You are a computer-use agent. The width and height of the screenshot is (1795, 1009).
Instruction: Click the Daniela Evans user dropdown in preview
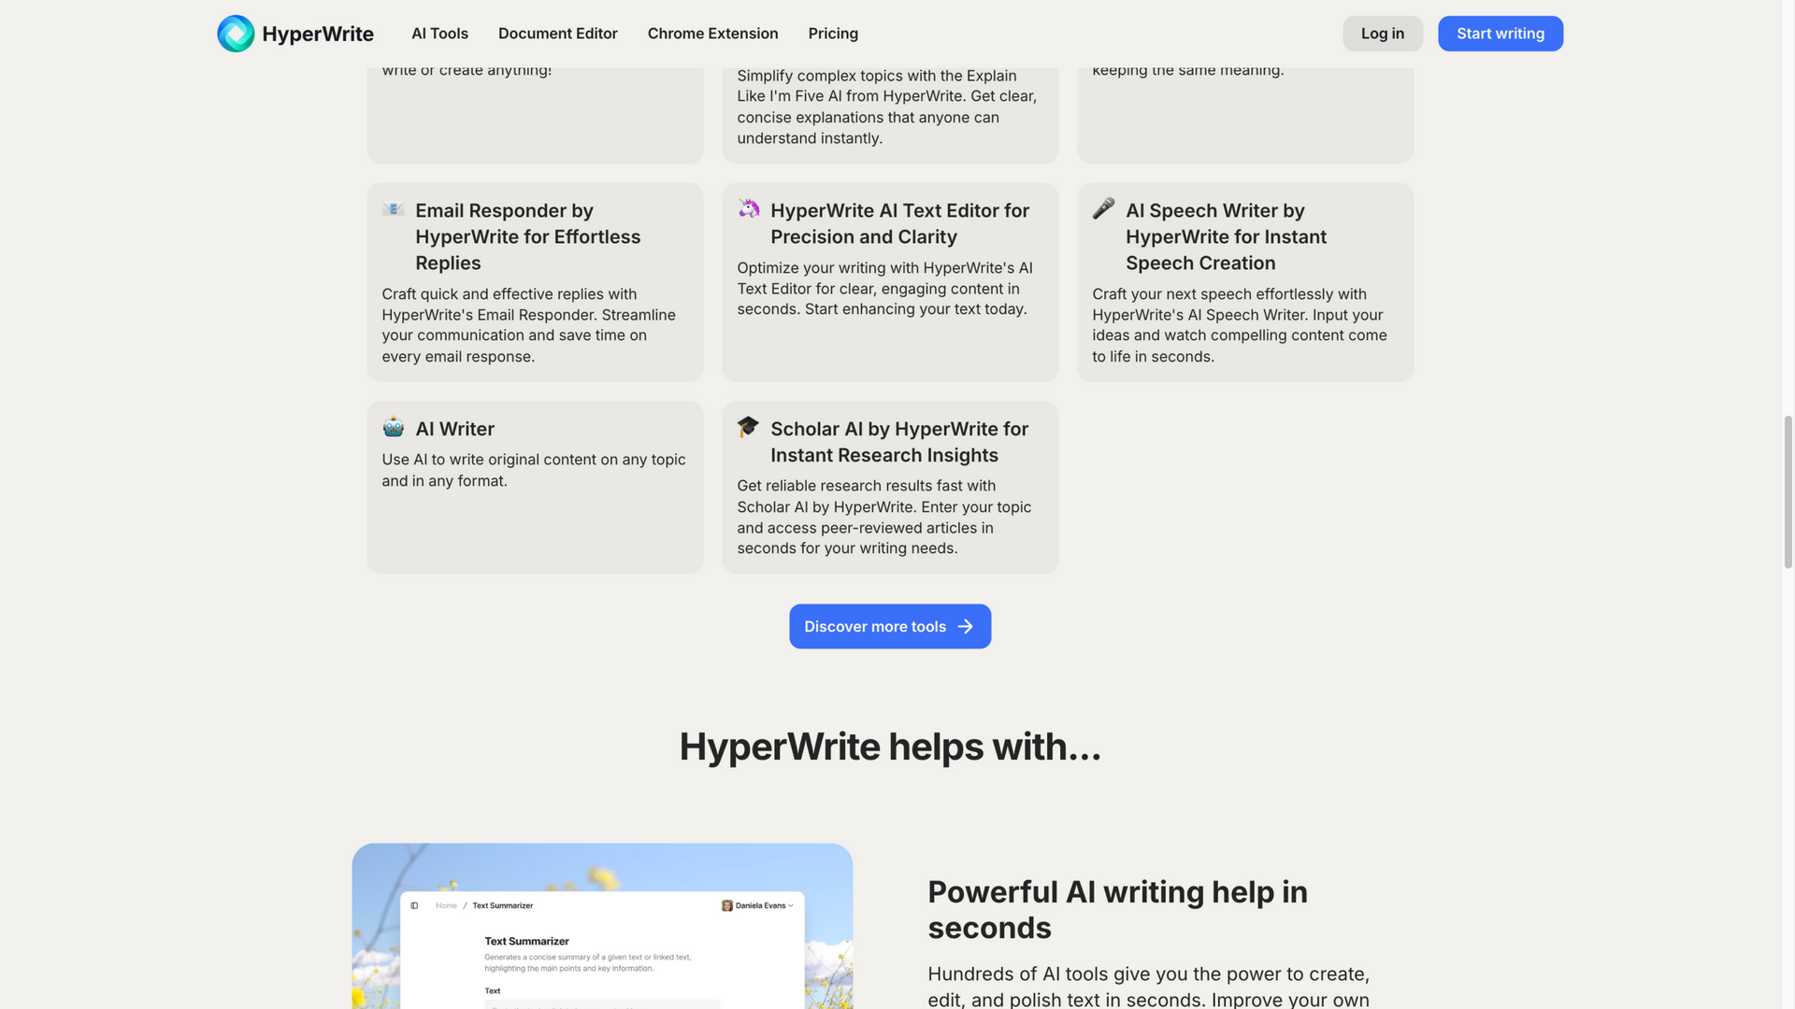[757, 905]
